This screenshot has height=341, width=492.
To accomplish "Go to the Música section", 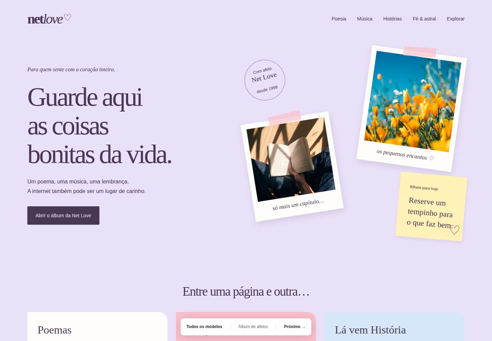I will click(365, 19).
